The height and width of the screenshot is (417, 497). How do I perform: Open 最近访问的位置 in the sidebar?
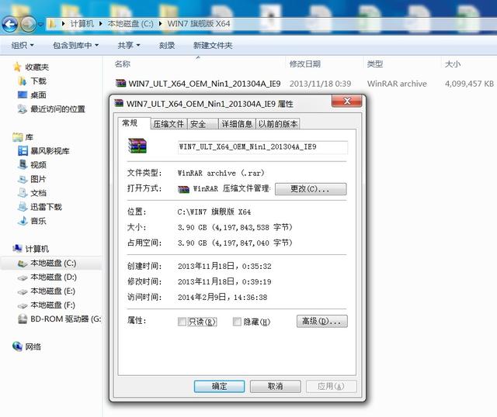[x=57, y=109]
